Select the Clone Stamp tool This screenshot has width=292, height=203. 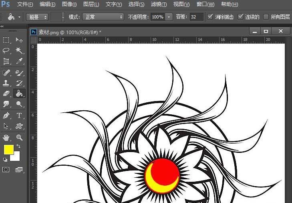tap(6, 83)
